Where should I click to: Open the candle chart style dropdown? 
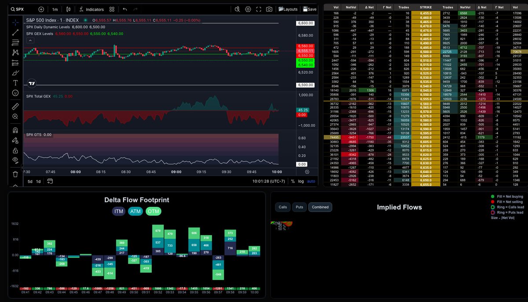click(x=68, y=9)
